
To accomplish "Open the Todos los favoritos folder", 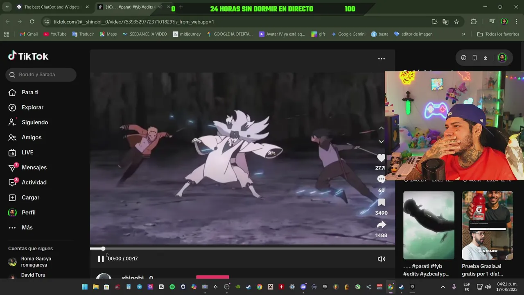I will coord(498,34).
